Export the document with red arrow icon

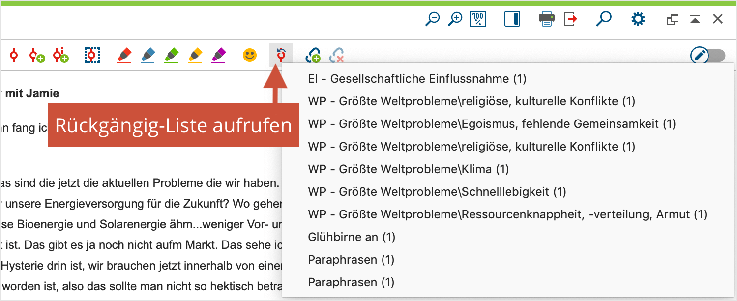coord(570,19)
